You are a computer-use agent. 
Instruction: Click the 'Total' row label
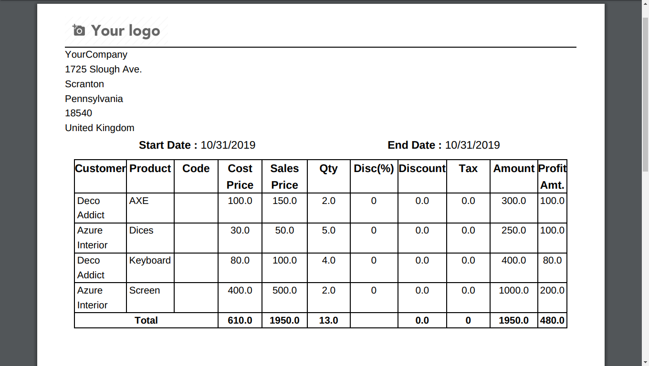(x=146, y=320)
